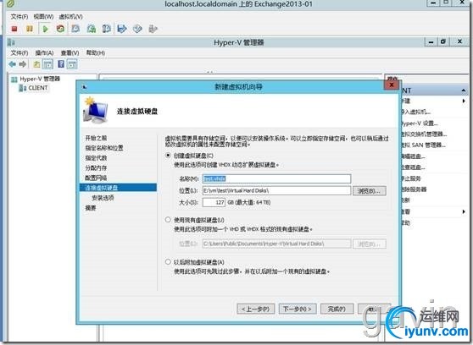Click the revert checkpoint toolbar icon

coord(92,29)
